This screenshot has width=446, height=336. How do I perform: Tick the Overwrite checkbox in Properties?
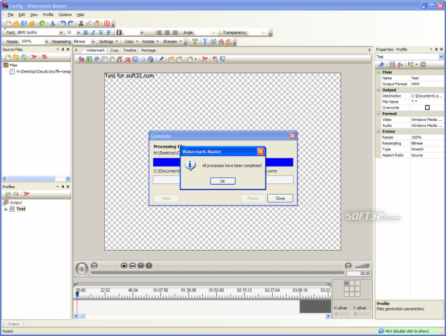coord(427,108)
